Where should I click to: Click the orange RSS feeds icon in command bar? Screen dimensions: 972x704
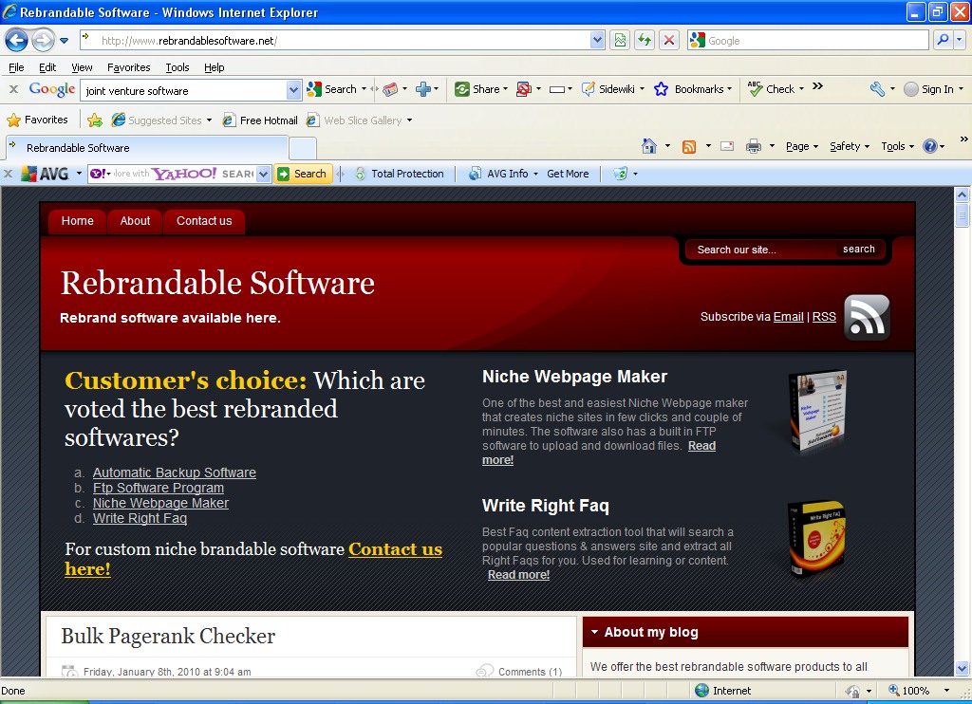point(689,147)
